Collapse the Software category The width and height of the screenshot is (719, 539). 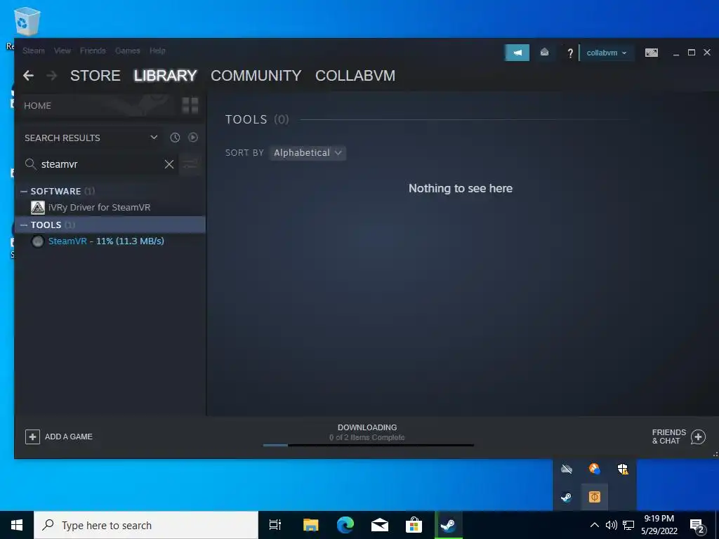pos(24,192)
